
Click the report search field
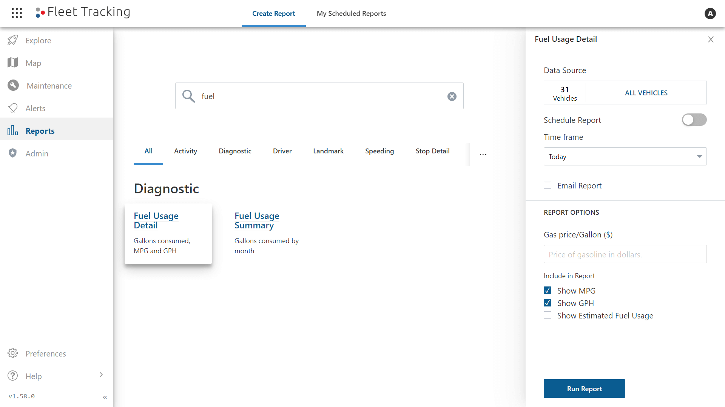[x=319, y=96]
